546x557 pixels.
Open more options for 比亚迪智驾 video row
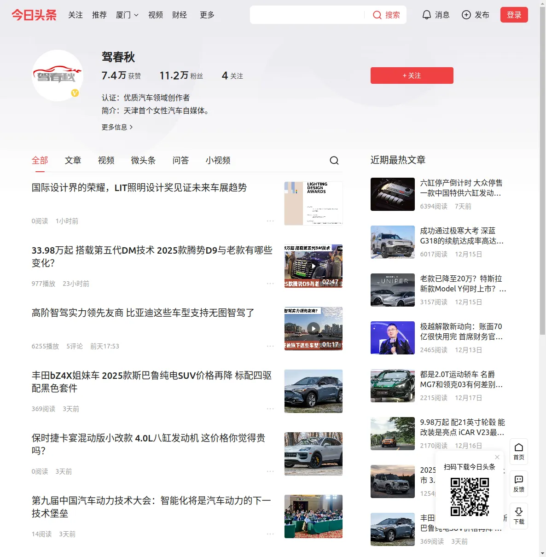click(x=270, y=346)
